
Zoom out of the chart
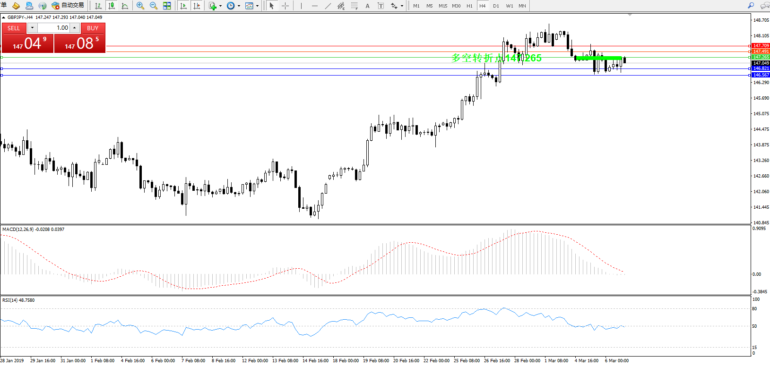click(154, 6)
